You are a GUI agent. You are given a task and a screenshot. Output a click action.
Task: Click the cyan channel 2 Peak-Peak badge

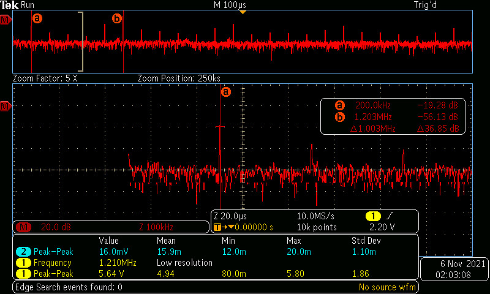pyautogui.click(x=23, y=252)
